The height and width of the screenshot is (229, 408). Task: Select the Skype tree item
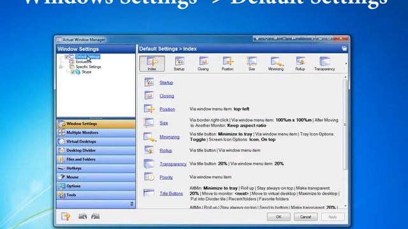(x=87, y=72)
